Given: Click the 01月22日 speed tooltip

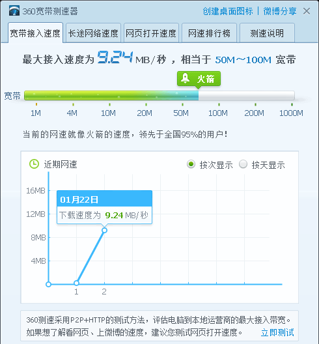Looking at the screenshot, I should pyautogui.click(x=104, y=207).
